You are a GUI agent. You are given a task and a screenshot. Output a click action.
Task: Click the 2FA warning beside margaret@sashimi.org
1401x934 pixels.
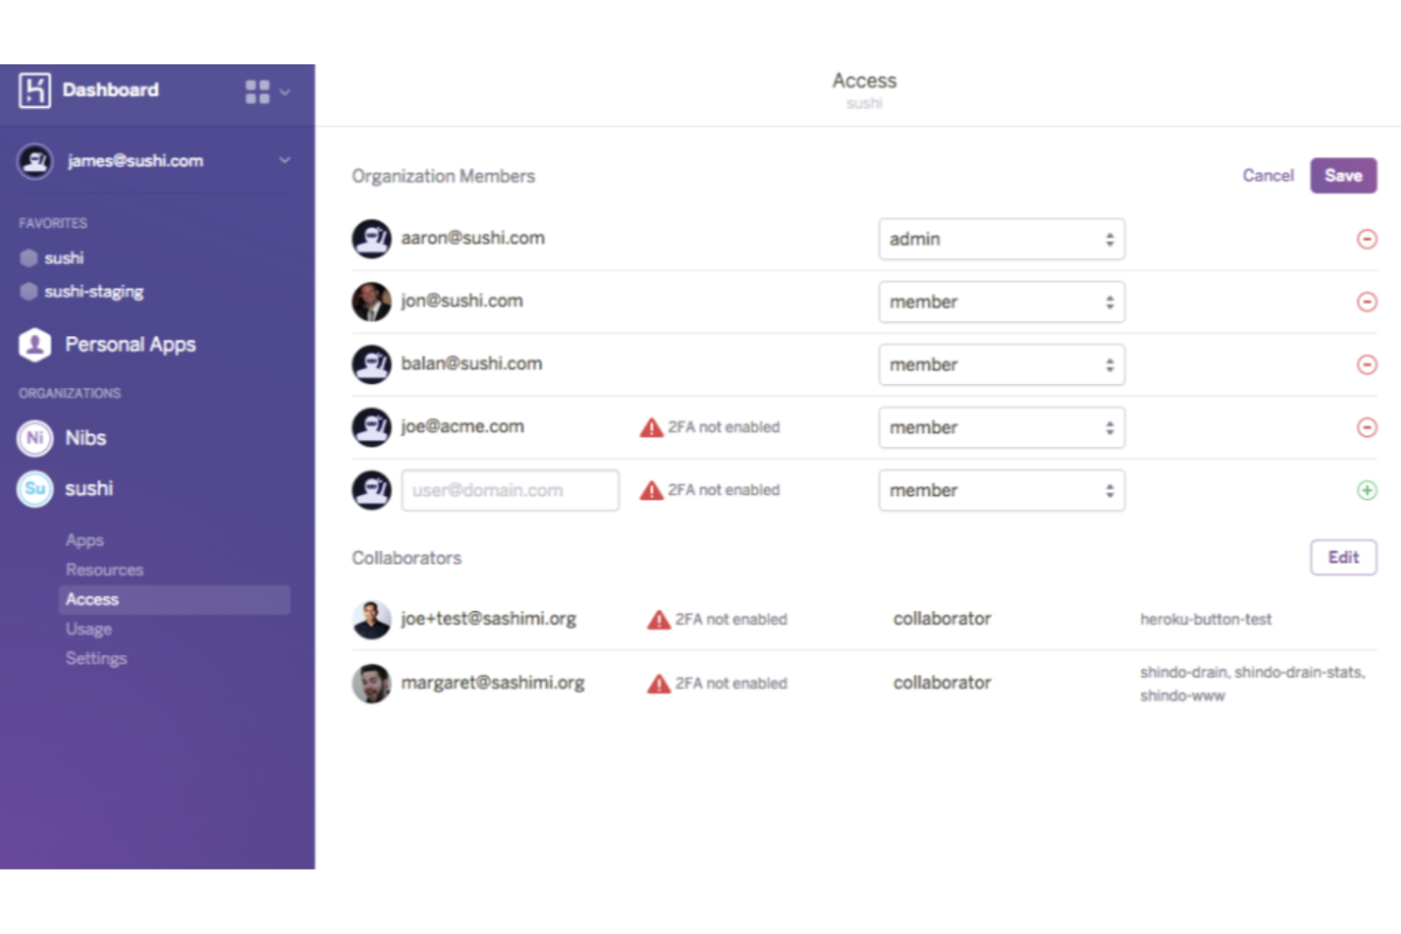point(658,682)
